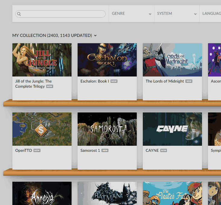Screen dimensions: 221x205
Task: Click NEW badge beside Eschalon: Book I
Action: pos(114,81)
